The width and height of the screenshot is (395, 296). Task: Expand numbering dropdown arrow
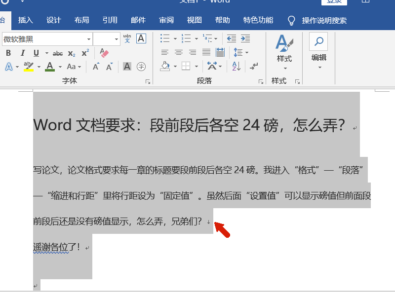pos(196,39)
